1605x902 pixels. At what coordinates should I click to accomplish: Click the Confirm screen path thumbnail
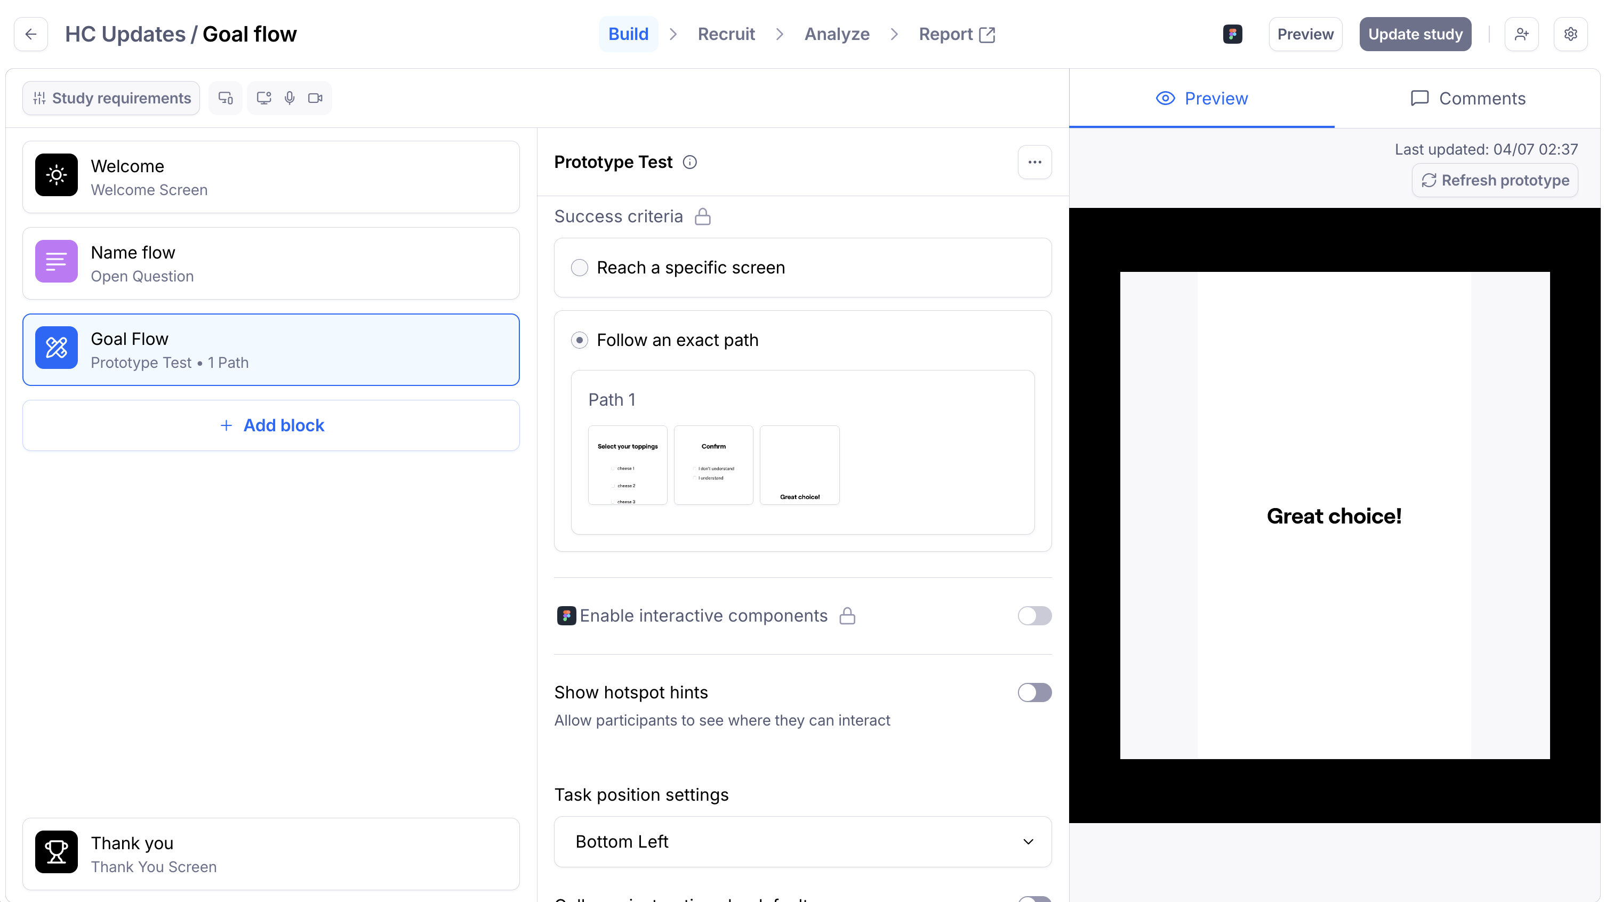[714, 465]
